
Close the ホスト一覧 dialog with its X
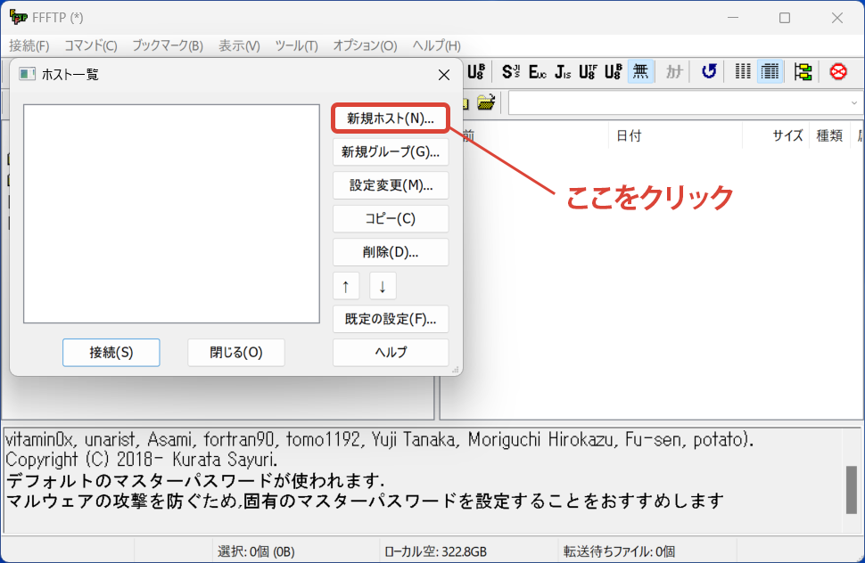444,75
